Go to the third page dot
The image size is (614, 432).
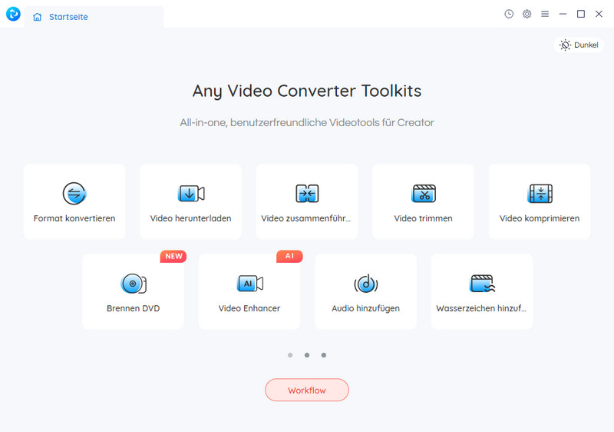click(x=324, y=355)
